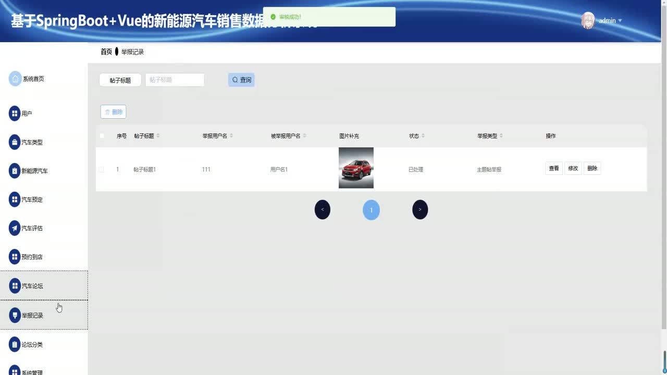Click 删除 in row 帖子标题1 actions
This screenshot has height=375, width=667.
(592, 168)
